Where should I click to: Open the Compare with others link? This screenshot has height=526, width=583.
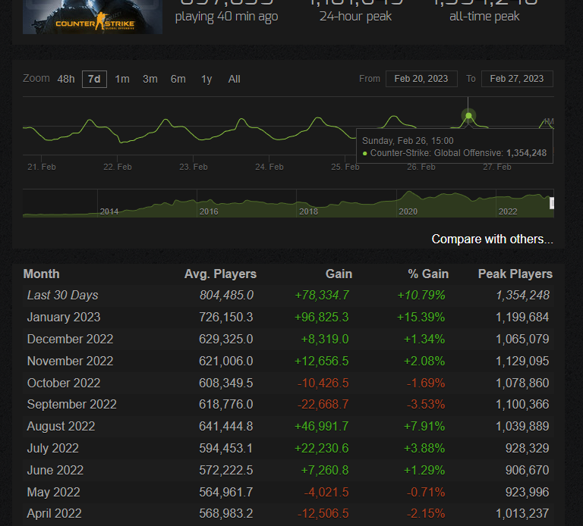coord(492,240)
